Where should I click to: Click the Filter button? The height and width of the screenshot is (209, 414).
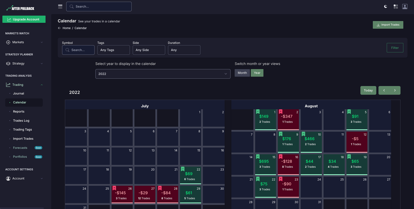coord(395,48)
